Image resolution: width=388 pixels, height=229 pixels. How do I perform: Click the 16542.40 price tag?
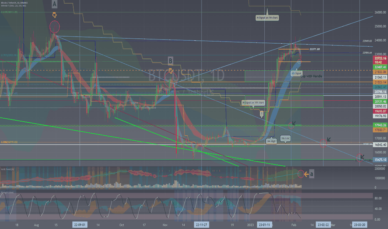click(380, 144)
